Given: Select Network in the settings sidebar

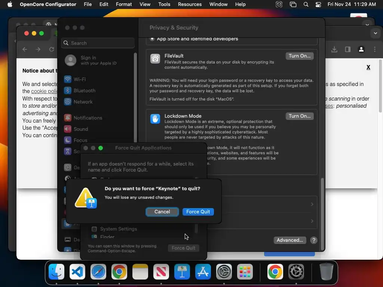Looking at the screenshot, I should click(x=78, y=102).
